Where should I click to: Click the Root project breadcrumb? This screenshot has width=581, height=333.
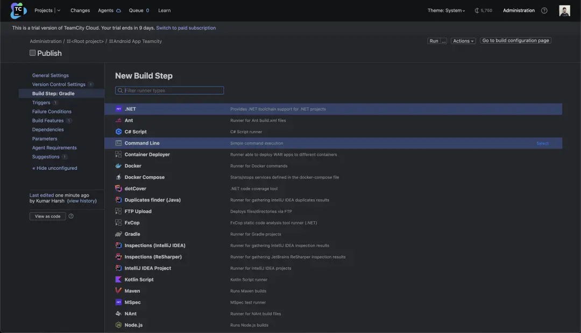coord(85,41)
